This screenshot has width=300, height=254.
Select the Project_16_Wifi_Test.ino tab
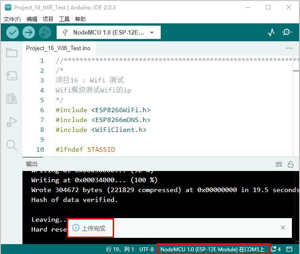[58, 48]
